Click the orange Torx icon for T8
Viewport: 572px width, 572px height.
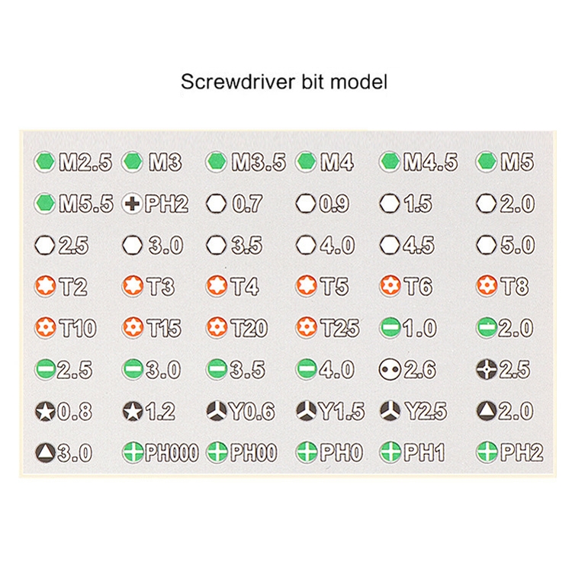click(486, 286)
